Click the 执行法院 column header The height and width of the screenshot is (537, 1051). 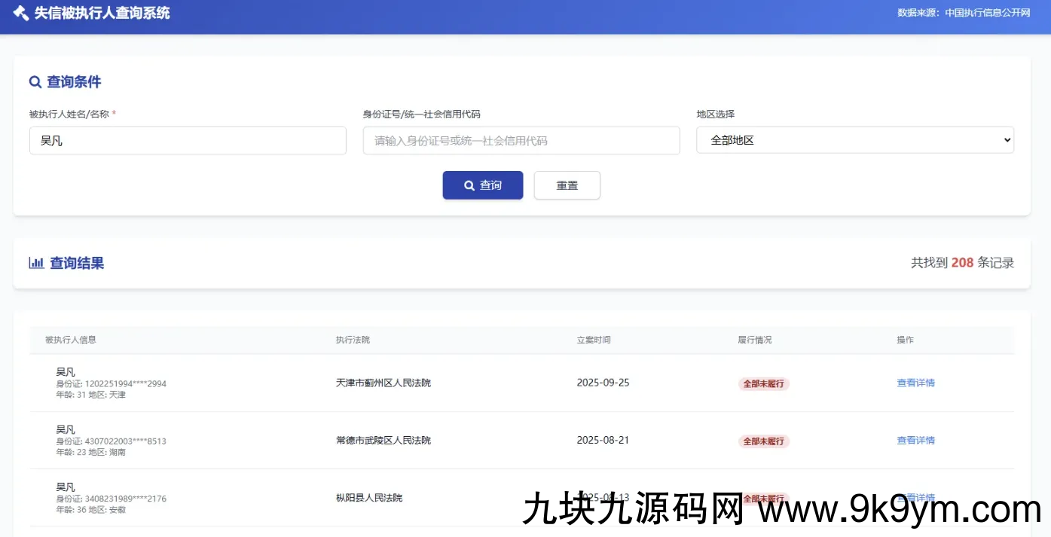(x=353, y=340)
